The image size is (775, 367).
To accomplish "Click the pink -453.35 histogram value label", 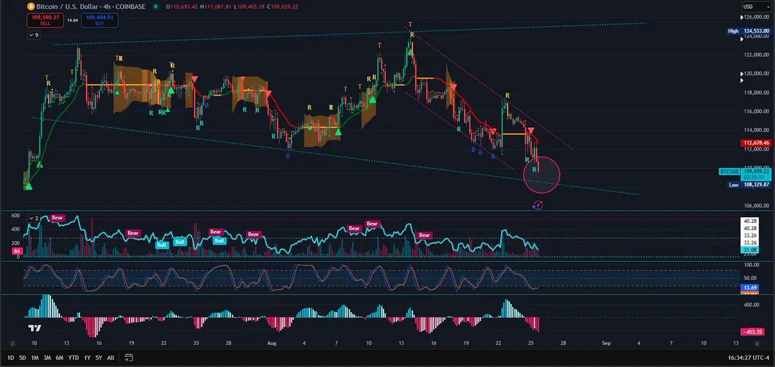I will point(752,332).
